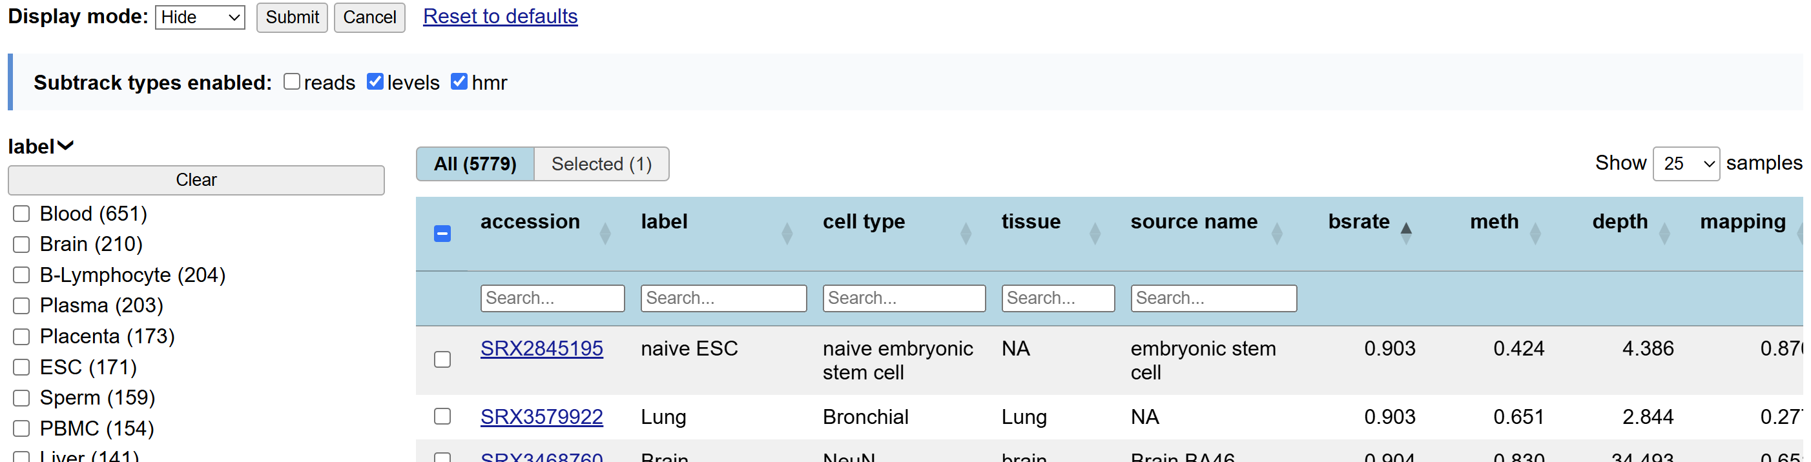Switch to the All (5779) tab
The image size is (1811, 462).
coord(477,165)
